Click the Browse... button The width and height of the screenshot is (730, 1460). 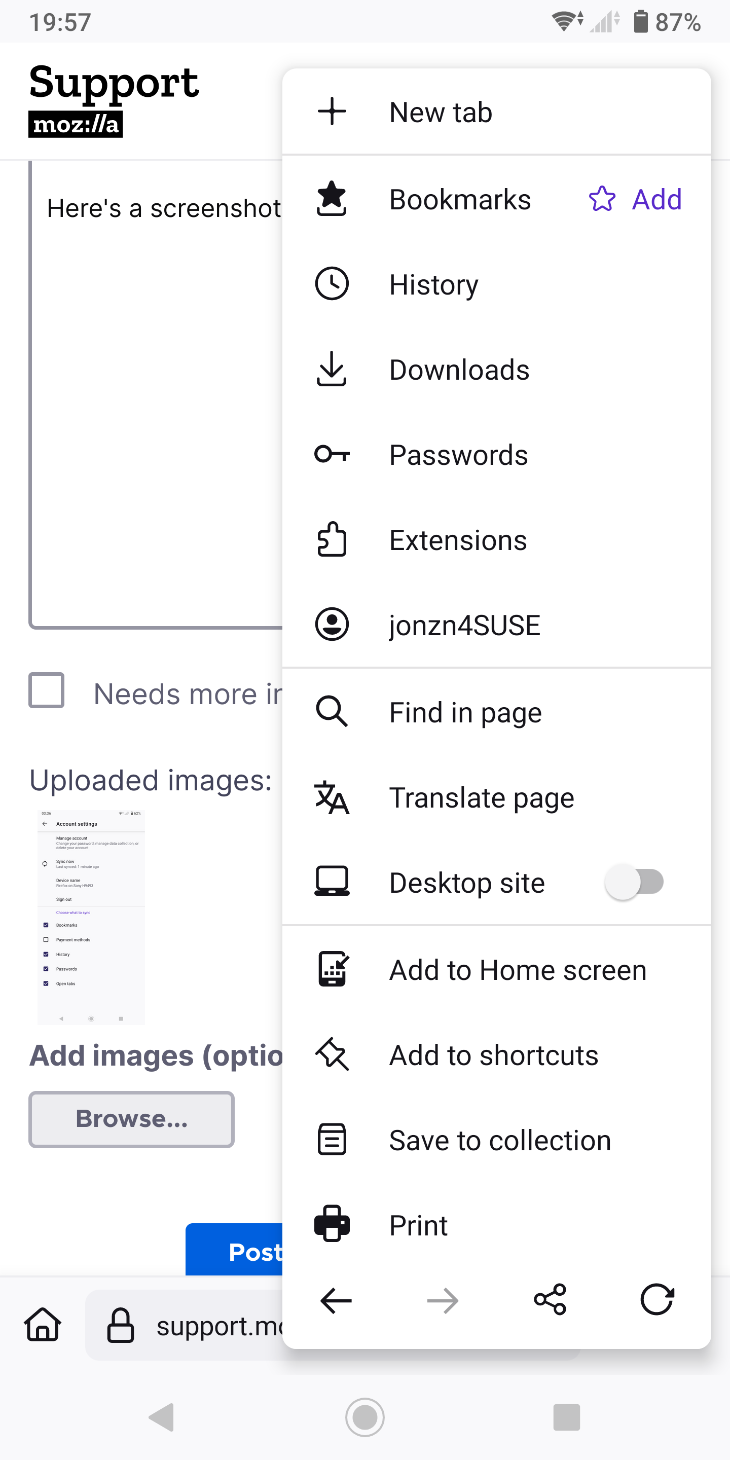pos(131,1119)
